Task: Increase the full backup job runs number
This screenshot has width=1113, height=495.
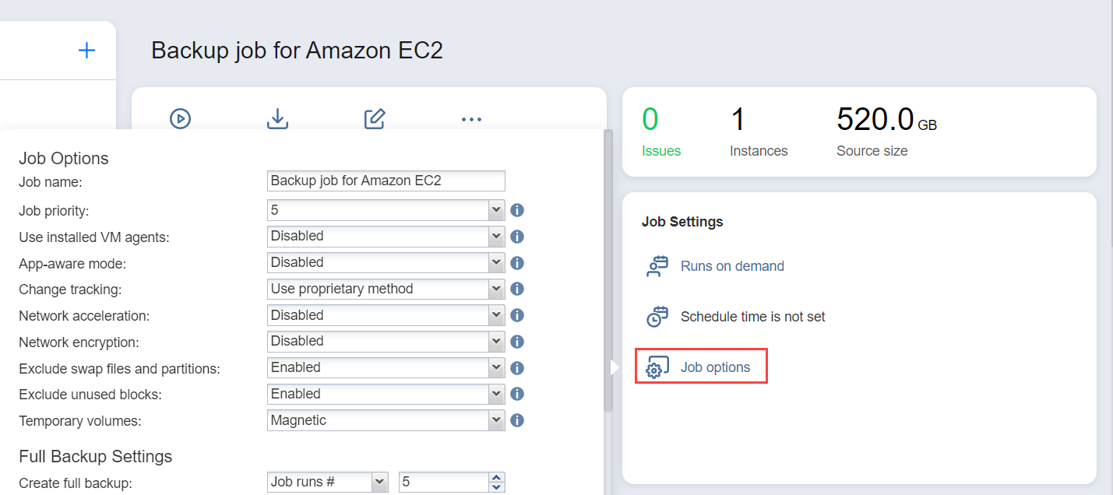Action: [497, 478]
